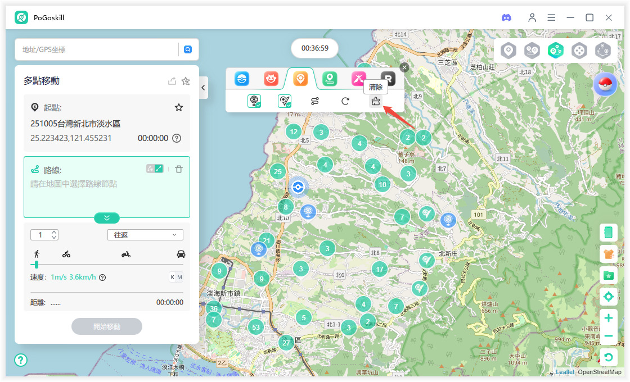Click the green phone device icon
The width and height of the screenshot is (630, 382).
click(609, 233)
